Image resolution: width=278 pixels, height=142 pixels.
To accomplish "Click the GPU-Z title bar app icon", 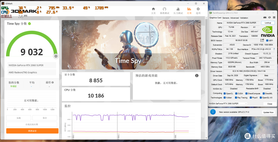I will (x=211, y=13).
